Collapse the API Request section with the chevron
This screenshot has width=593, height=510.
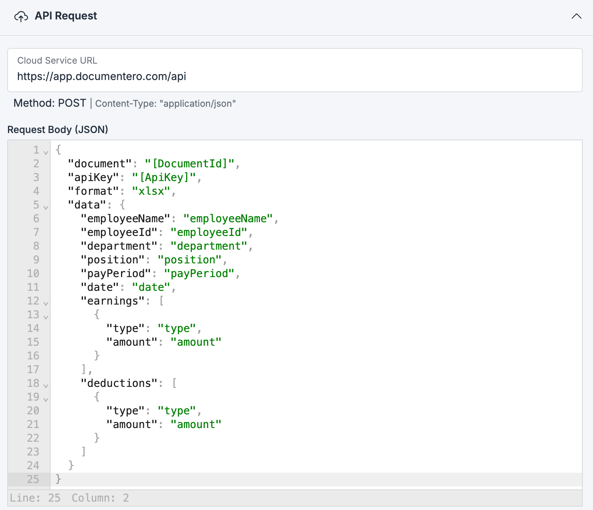pos(576,16)
